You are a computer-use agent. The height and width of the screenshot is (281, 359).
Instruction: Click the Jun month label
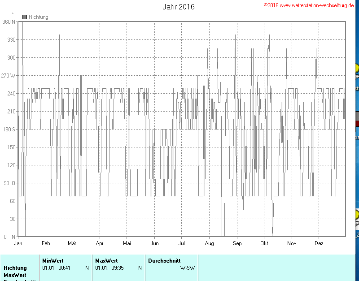154,243
